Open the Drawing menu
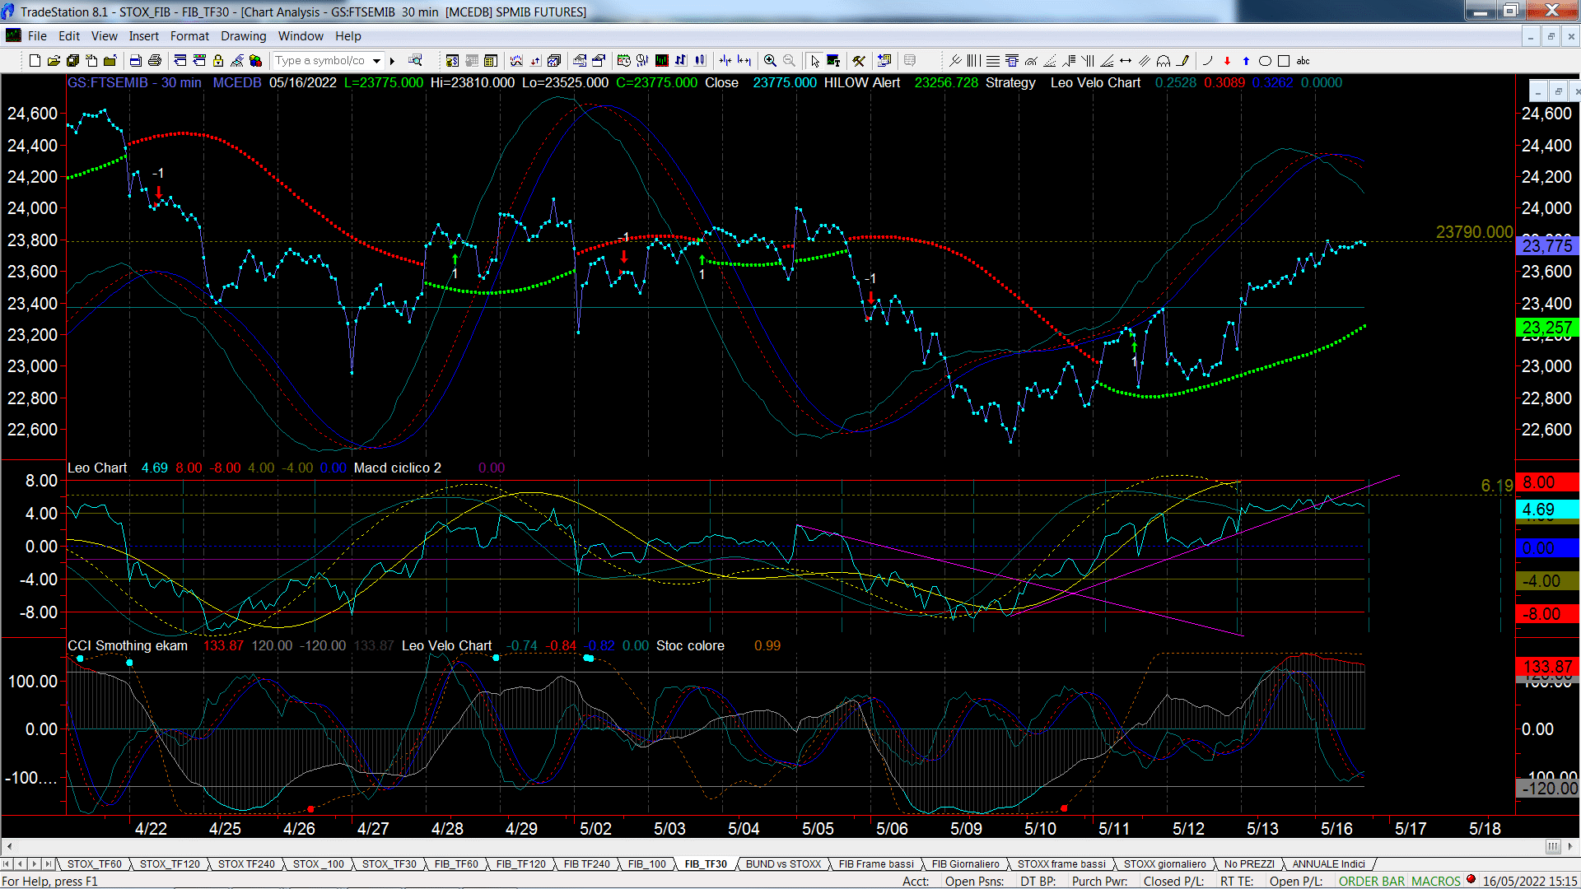The height and width of the screenshot is (889, 1581). pyautogui.click(x=243, y=36)
